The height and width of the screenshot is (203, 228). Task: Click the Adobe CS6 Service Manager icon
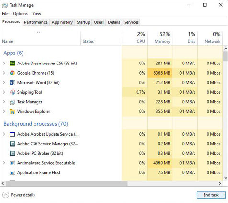pyautogui.click(x=12, y=144)
